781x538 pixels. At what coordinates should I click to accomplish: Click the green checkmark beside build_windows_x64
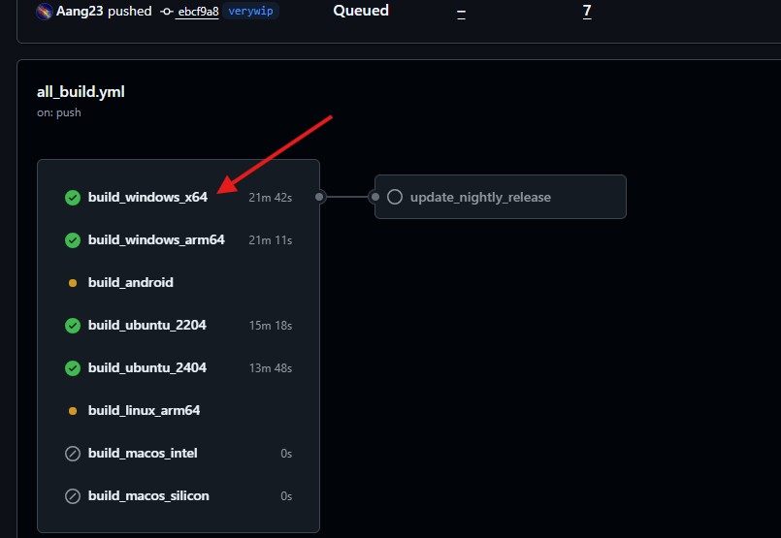(x=73, y=198)
